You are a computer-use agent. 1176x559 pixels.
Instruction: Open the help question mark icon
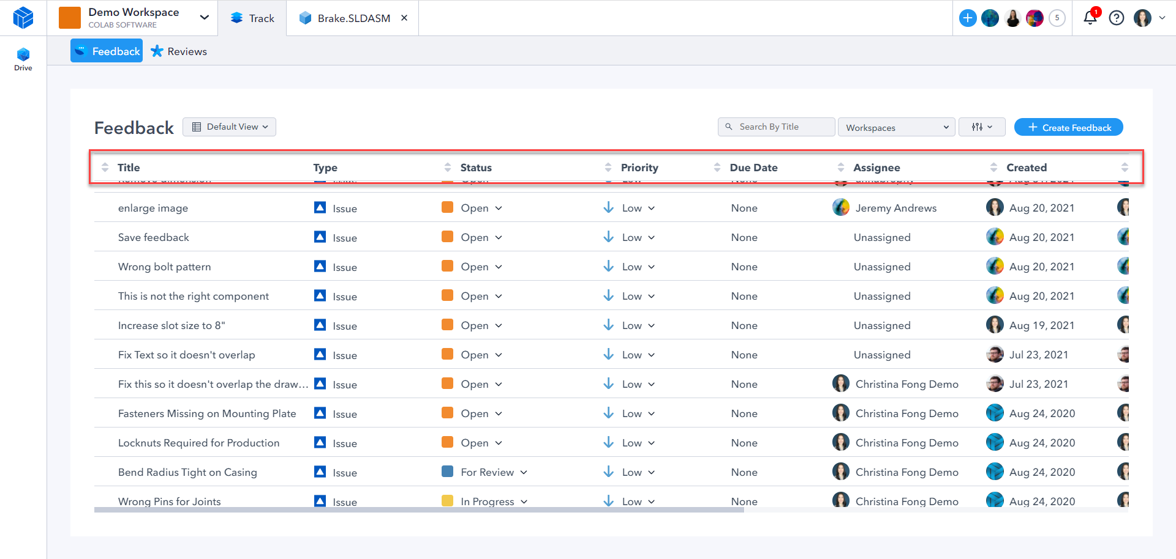pyautogui.click(x=1117, y=18)
